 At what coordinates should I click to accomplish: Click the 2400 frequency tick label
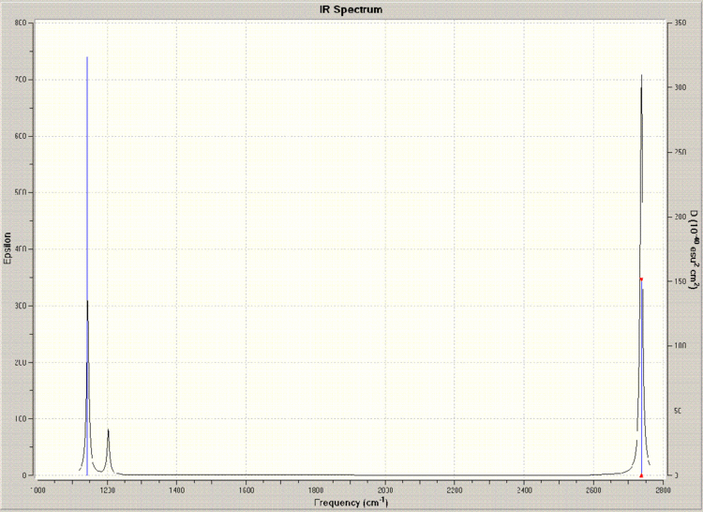(x=524, y=490)
